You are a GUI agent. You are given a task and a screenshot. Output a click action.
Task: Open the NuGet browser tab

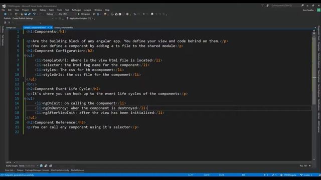pos(78,170)
